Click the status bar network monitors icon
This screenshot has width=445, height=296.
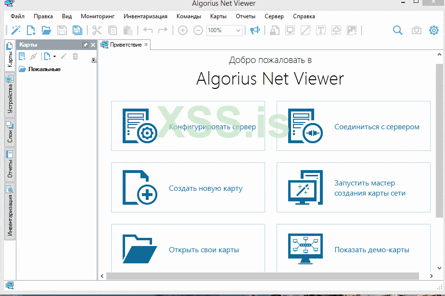tap(9, 285)
